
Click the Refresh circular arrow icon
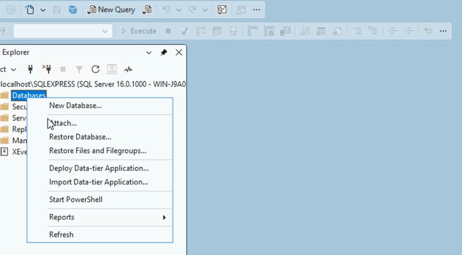point(95,69)
